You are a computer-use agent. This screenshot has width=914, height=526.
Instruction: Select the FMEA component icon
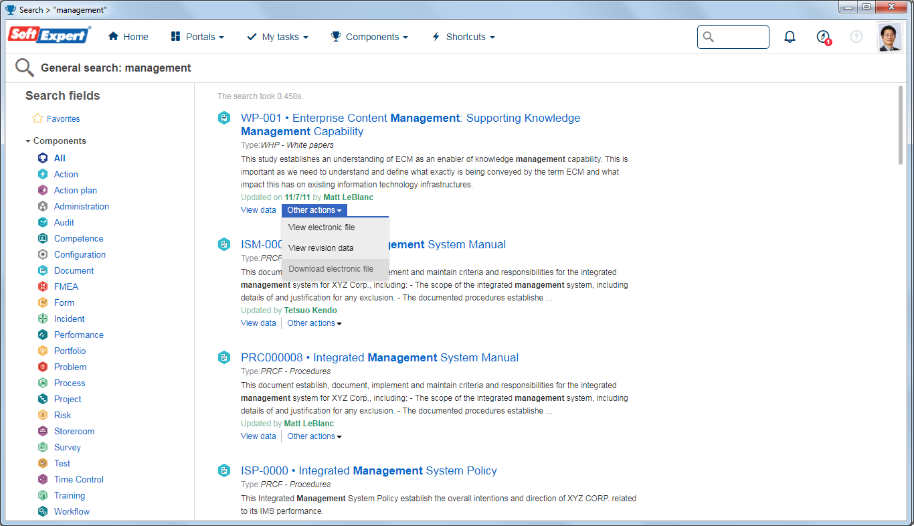pyautogui.click(x=43, y=286)
